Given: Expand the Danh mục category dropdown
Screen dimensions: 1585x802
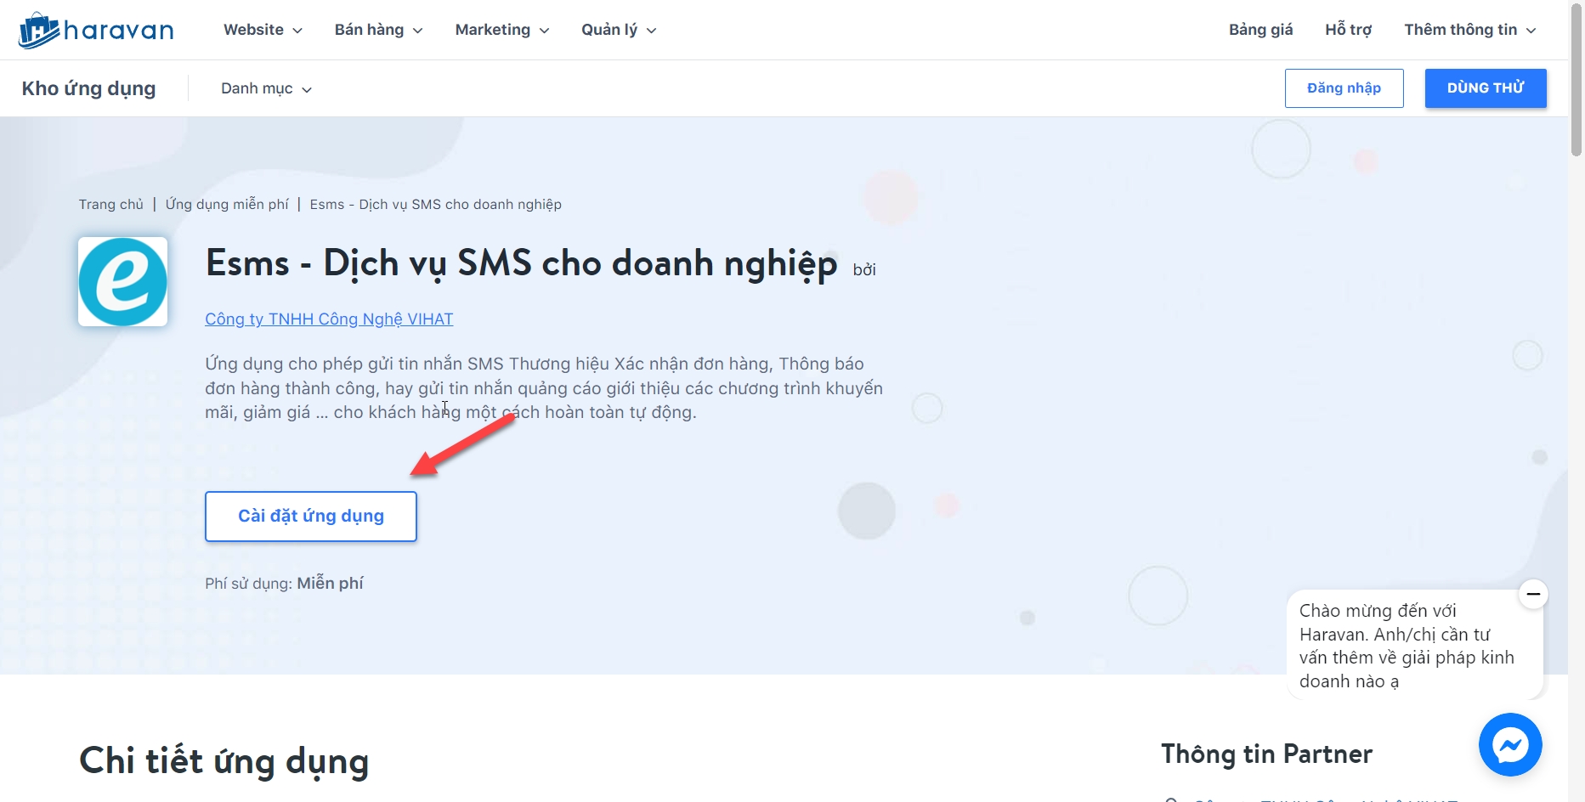Looking at the screenshot, I should [x=266, y=88].
